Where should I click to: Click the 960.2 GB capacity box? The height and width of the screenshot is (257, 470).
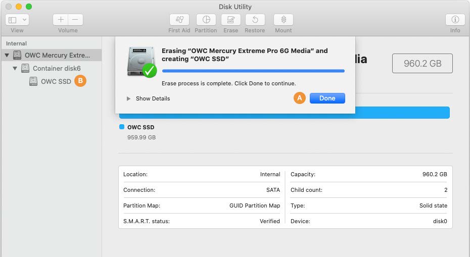(422, 64)
